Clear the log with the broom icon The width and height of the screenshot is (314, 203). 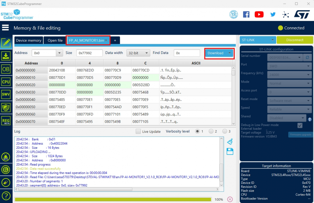point(230,141)
